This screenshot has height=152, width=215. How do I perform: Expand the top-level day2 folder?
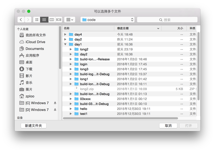point(65,39)
